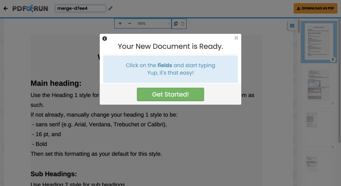Click 'Your New Document is Ready.' heading
The image size is (341, 186).
(x=170, y=46)
